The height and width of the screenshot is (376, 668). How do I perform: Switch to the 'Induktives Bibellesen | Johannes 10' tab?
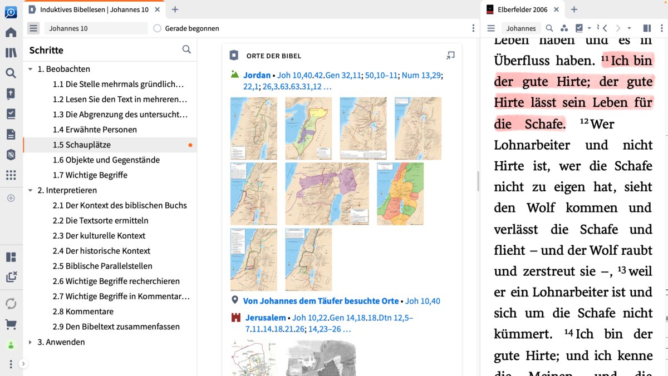point(94,9)
